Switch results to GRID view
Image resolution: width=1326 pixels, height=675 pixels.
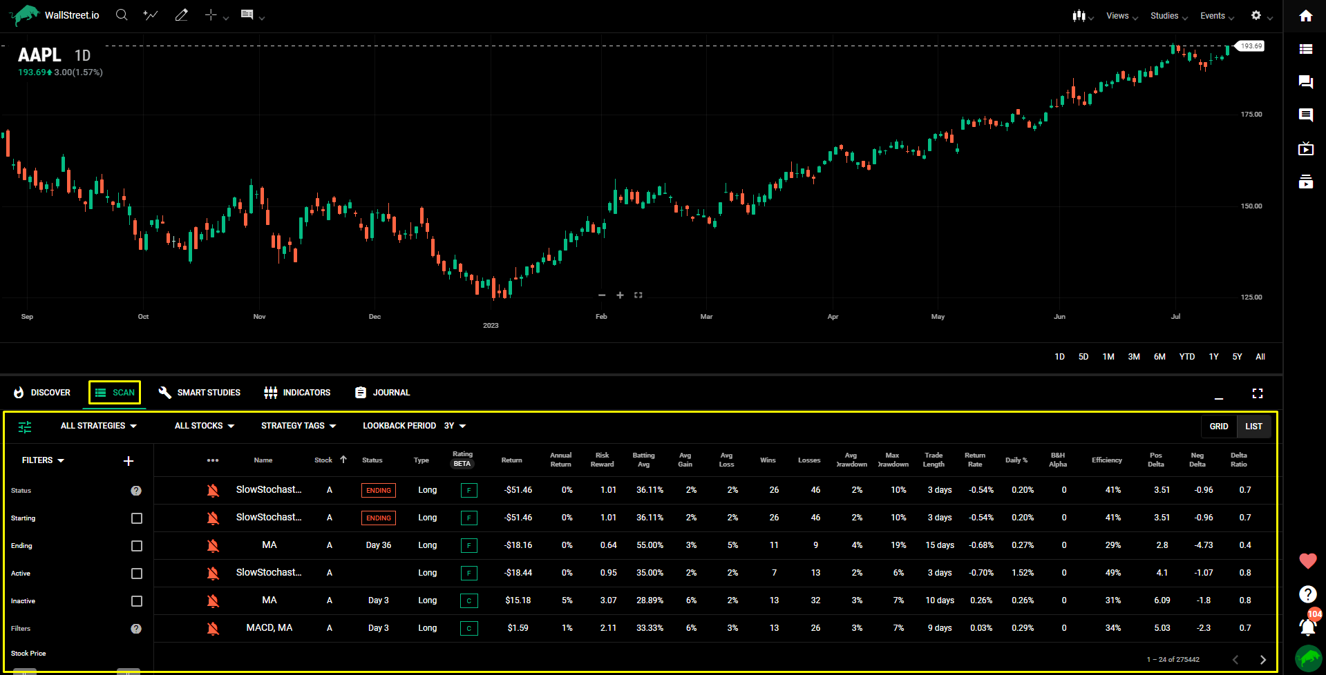[1219, 427]
